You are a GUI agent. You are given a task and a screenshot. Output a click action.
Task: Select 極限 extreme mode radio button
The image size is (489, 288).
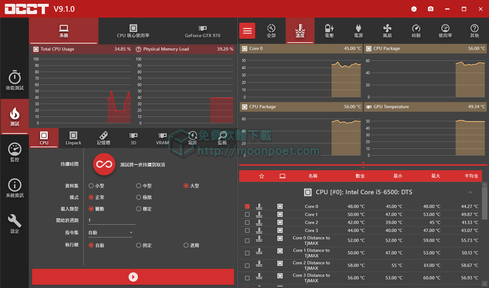click(x=139, y=197)
